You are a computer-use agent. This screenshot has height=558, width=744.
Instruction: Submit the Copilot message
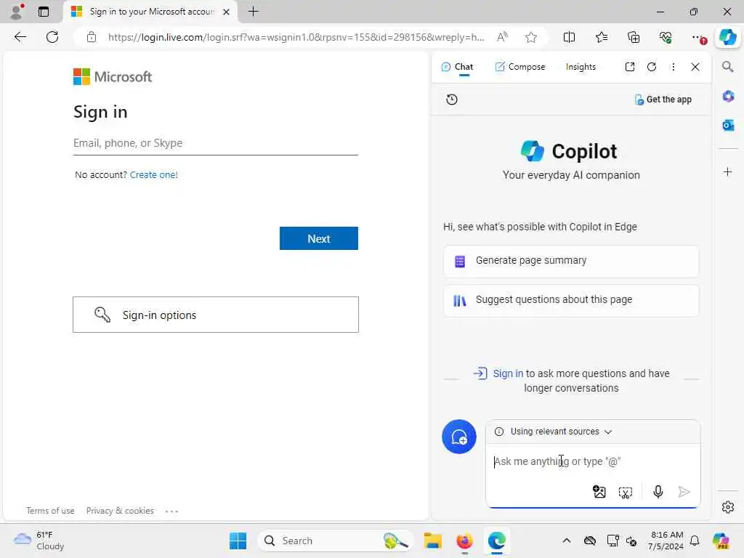coord(684,492)
